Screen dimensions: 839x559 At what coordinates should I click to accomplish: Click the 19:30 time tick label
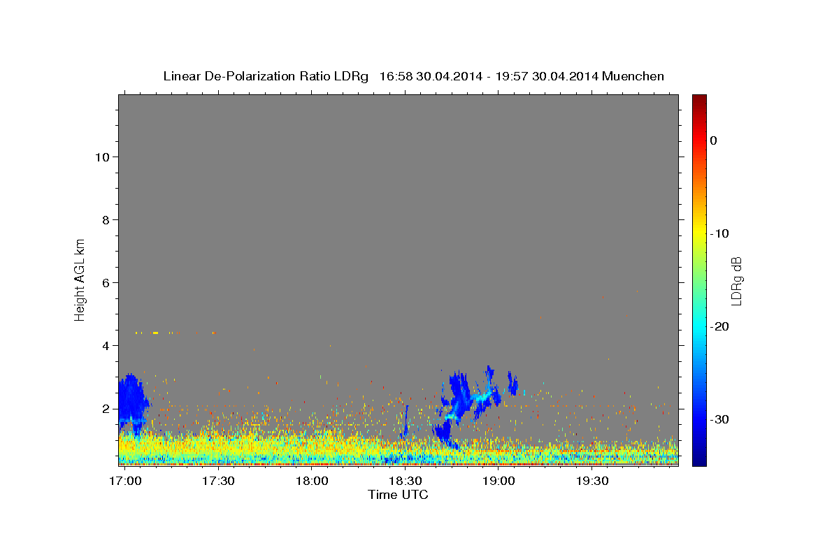(x=593, y=481)
